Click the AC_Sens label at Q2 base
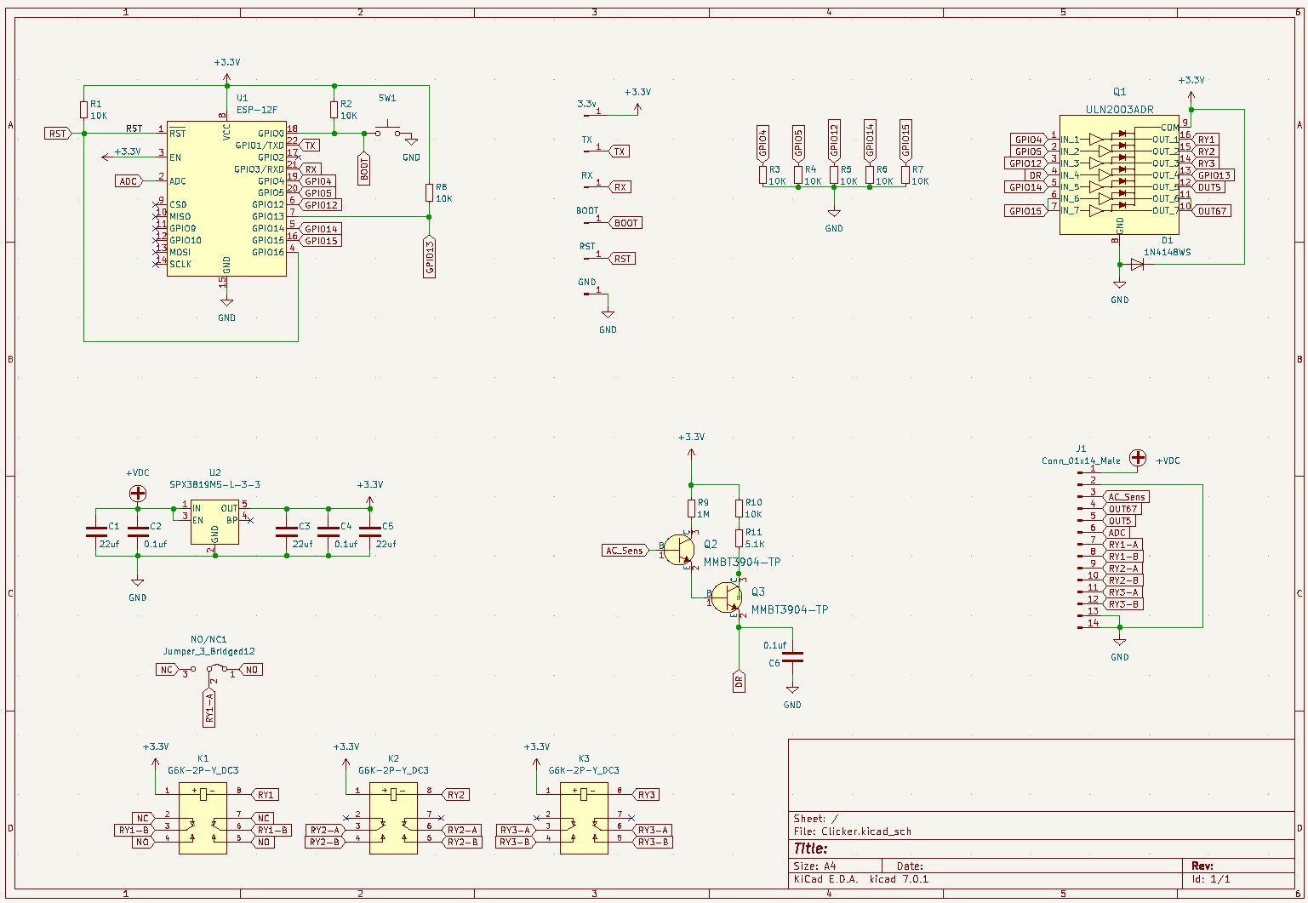Screen dimensions: 1308x903 click(625, 550)
